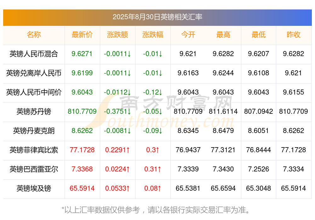The height and width of the screenshot is (220, 315).
Task: Click high value 9.6244
Action: coord(223,73)
